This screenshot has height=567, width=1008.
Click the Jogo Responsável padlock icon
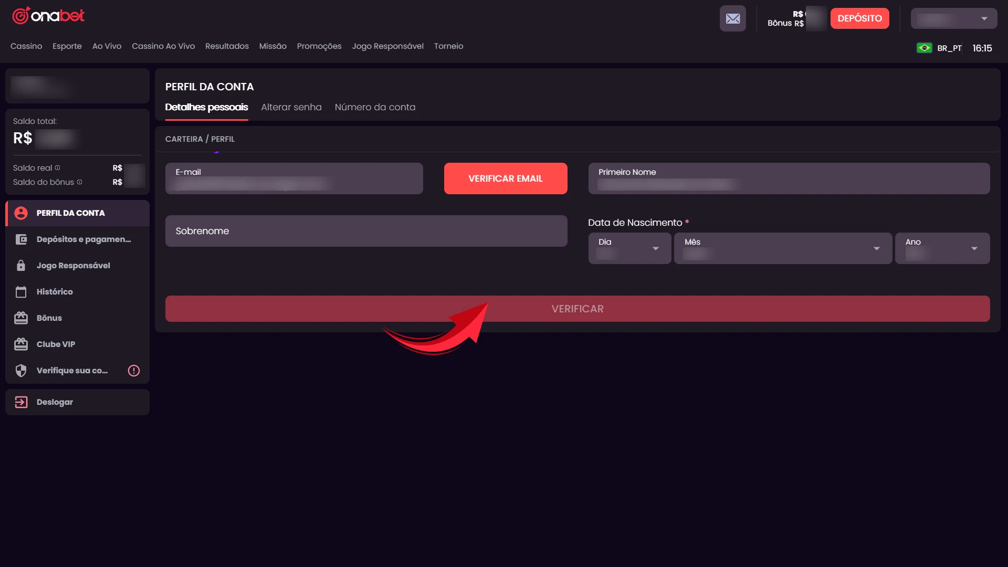click(21, 266)
